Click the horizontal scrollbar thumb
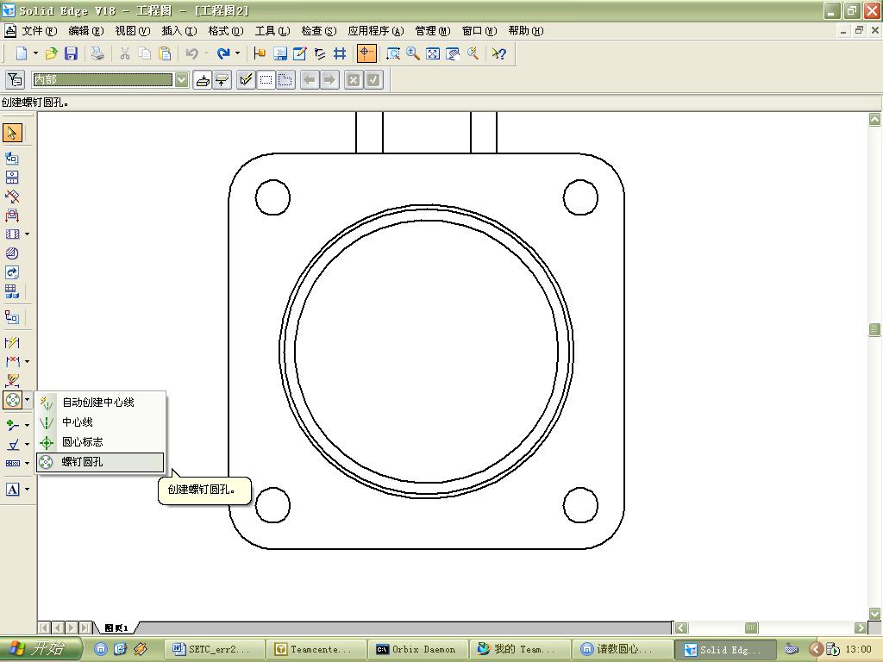Image resolution: width=883 pixels, height=662 pixels. pos(751,628)
